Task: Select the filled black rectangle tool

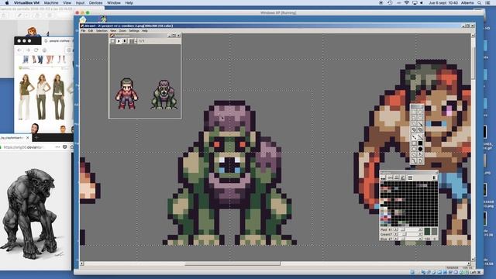Action: pos(420,143)
